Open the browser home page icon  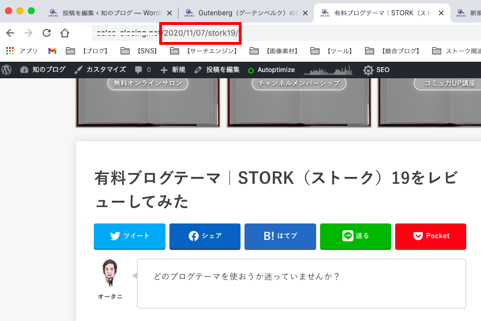point(65,33)
